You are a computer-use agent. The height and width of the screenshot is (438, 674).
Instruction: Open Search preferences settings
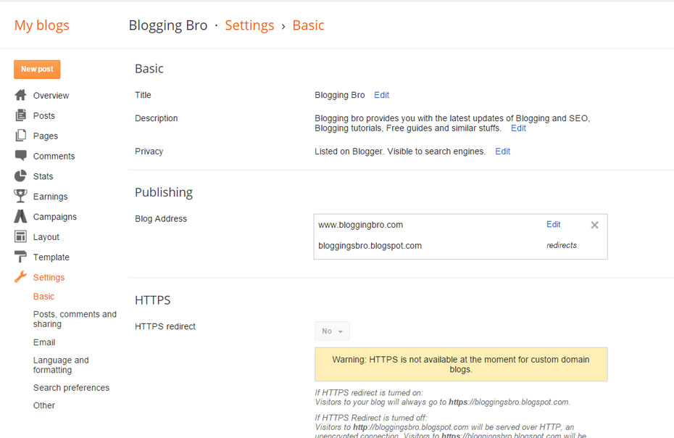pos(71,388)
